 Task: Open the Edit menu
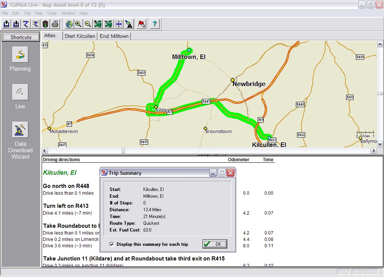coord(16,13)
